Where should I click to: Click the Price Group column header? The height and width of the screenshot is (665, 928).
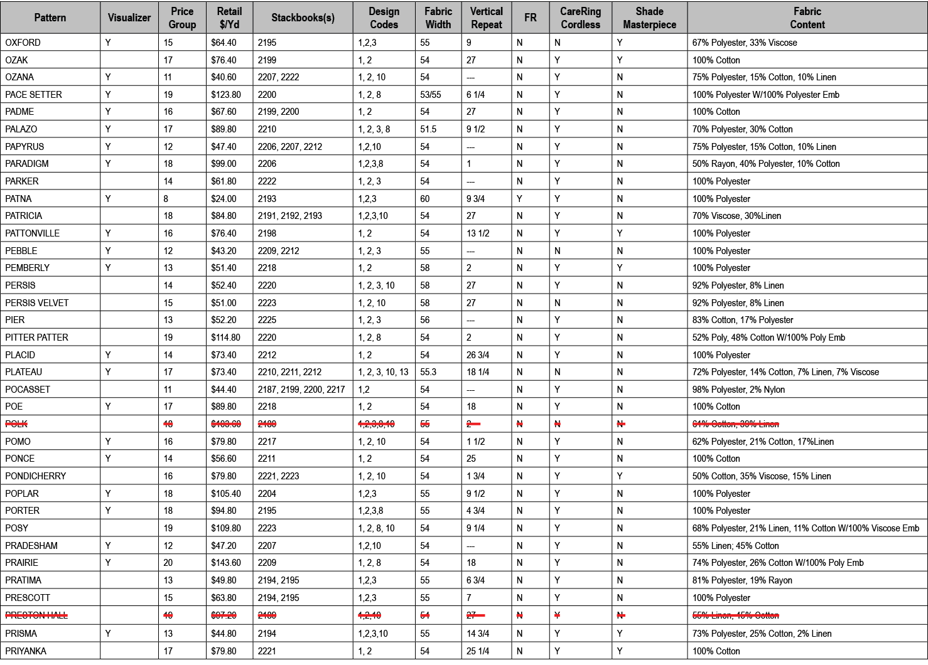tap(181, 17)
